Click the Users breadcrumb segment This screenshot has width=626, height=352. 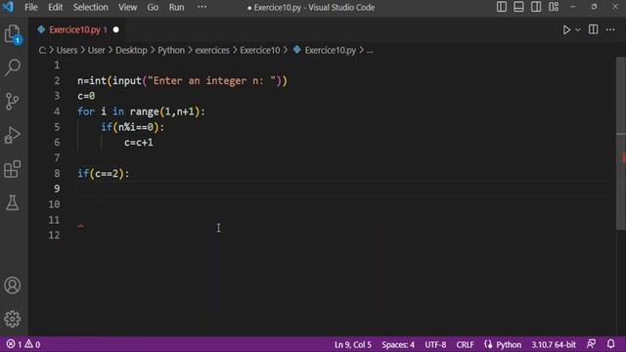click(x=67, y=50)
